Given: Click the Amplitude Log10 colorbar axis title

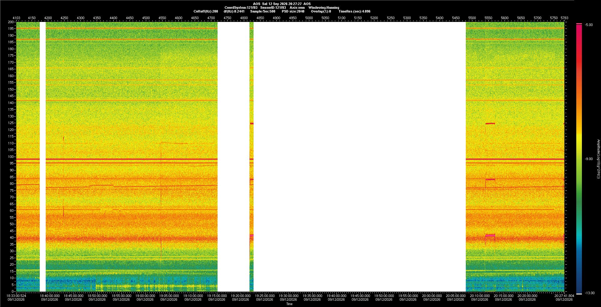Looking at the screenshot, I should click(598, 159).
